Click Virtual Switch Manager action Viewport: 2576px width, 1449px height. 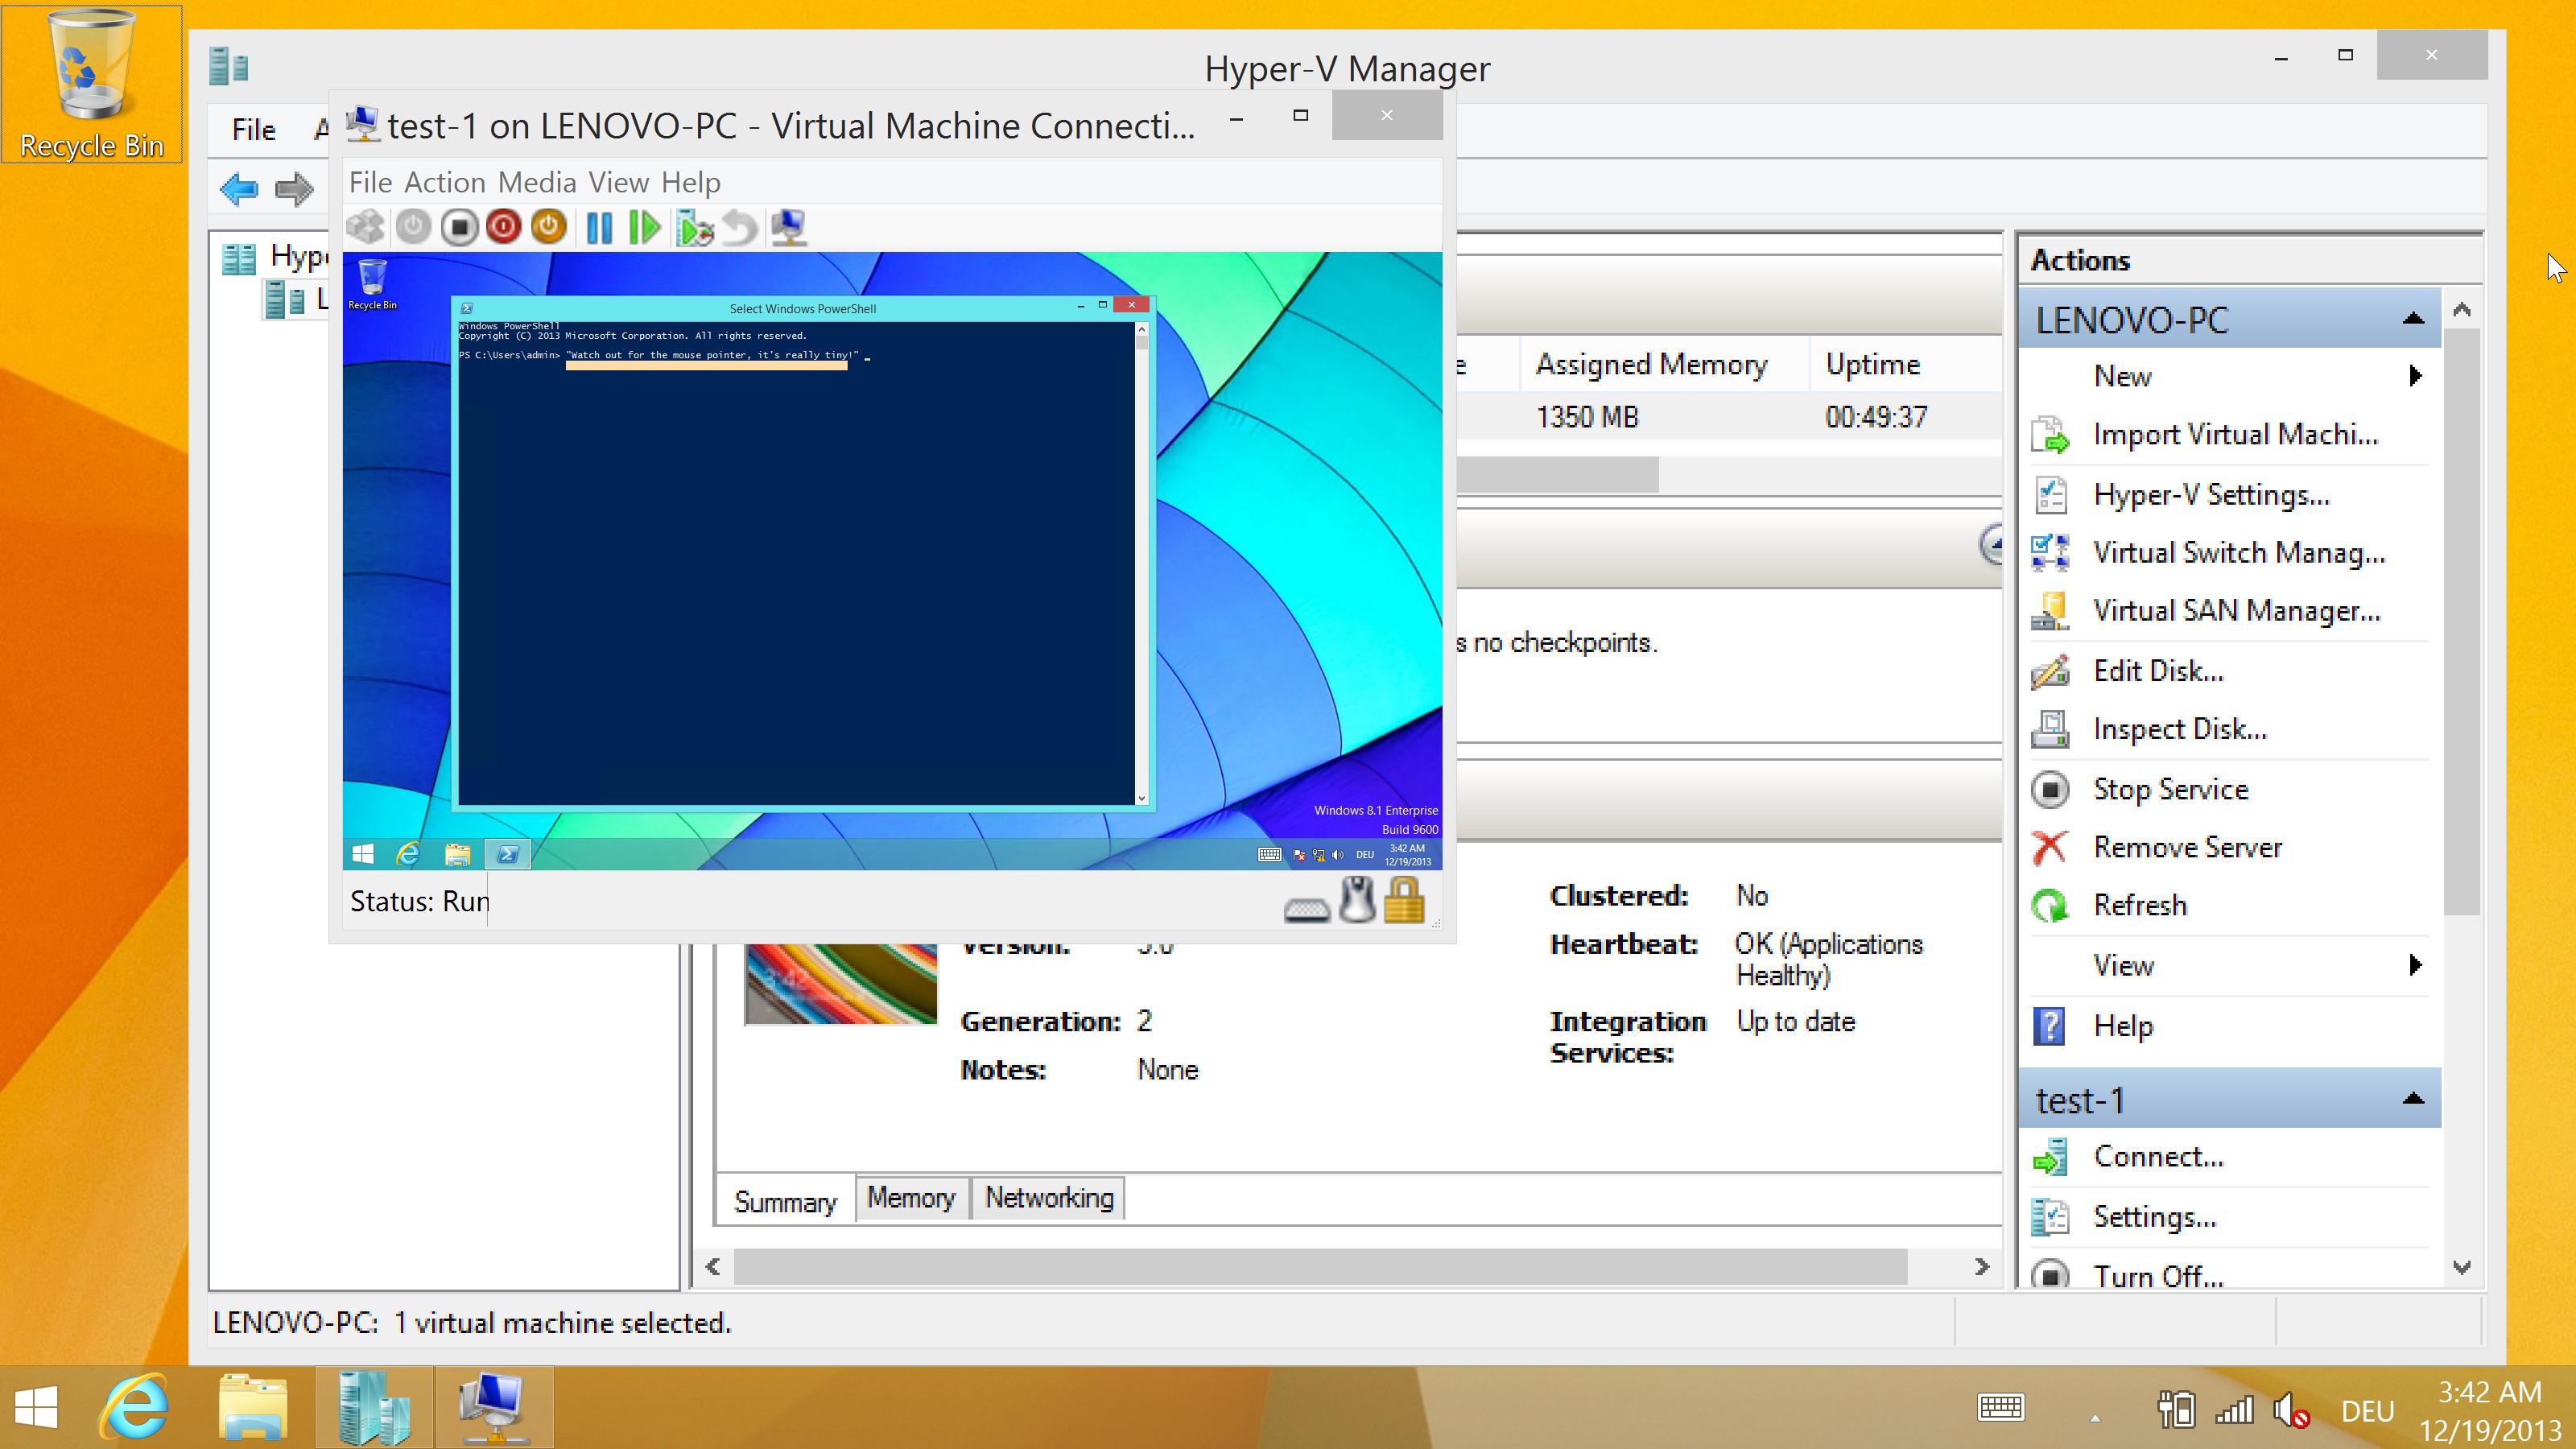(2238, 553)
